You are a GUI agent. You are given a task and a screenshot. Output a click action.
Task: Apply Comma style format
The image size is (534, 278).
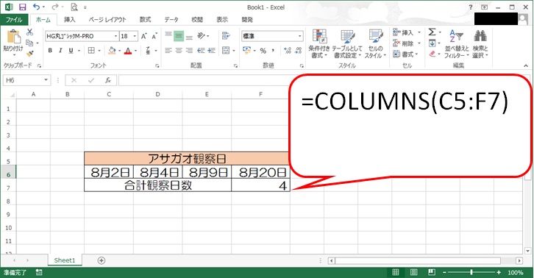273,51
